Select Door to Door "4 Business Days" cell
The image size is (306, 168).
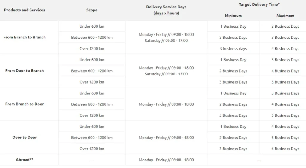(285, 127)
